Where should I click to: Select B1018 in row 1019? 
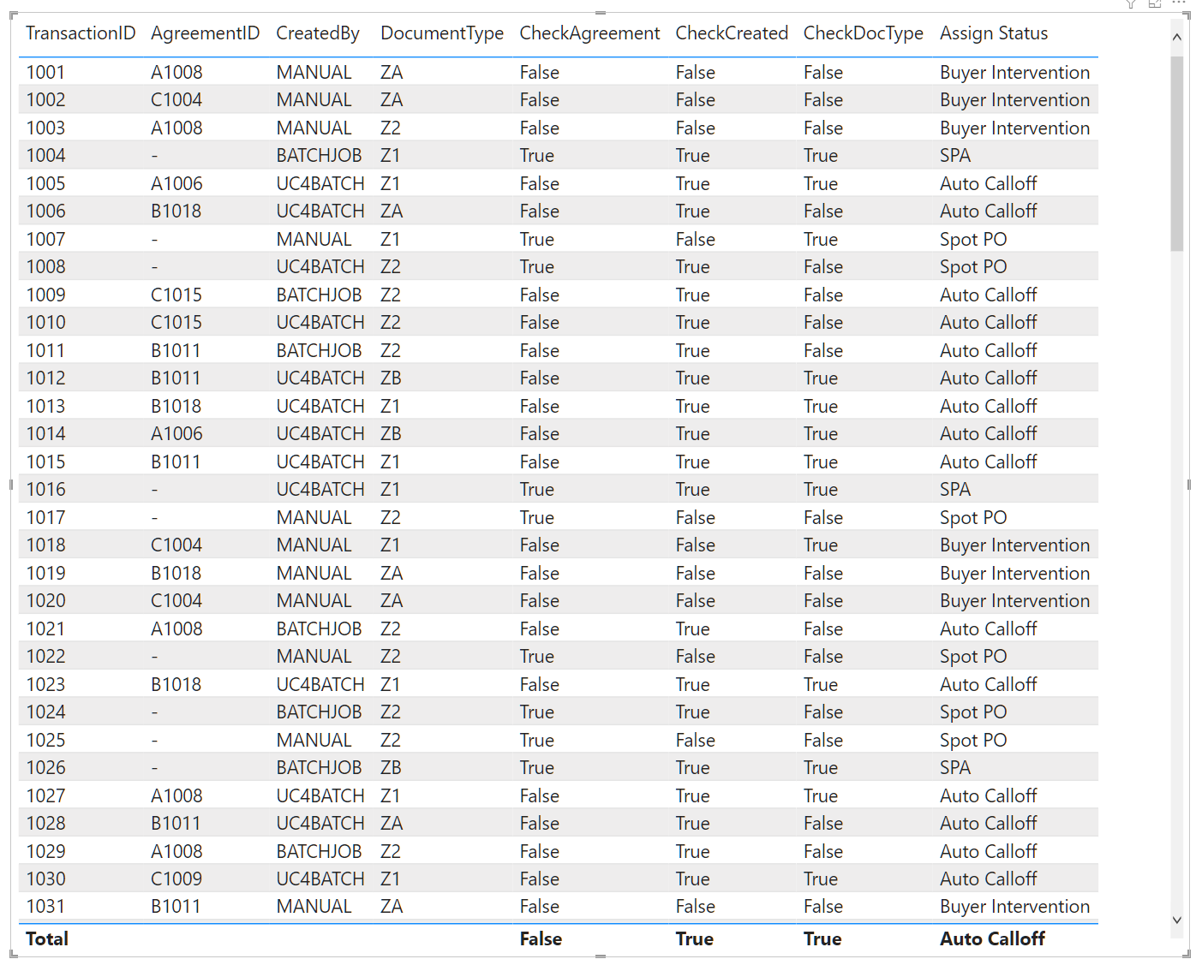coord(176,574)
